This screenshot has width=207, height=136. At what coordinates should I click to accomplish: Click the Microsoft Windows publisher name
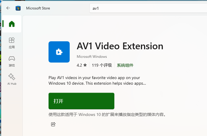click(92, 57)
